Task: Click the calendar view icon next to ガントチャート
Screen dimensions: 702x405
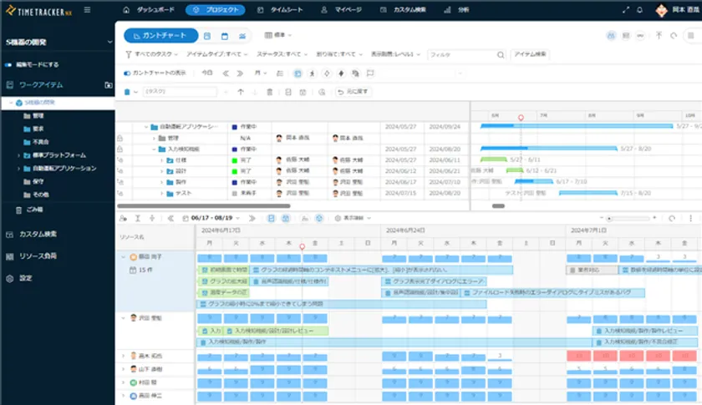Action: [225, 36]
